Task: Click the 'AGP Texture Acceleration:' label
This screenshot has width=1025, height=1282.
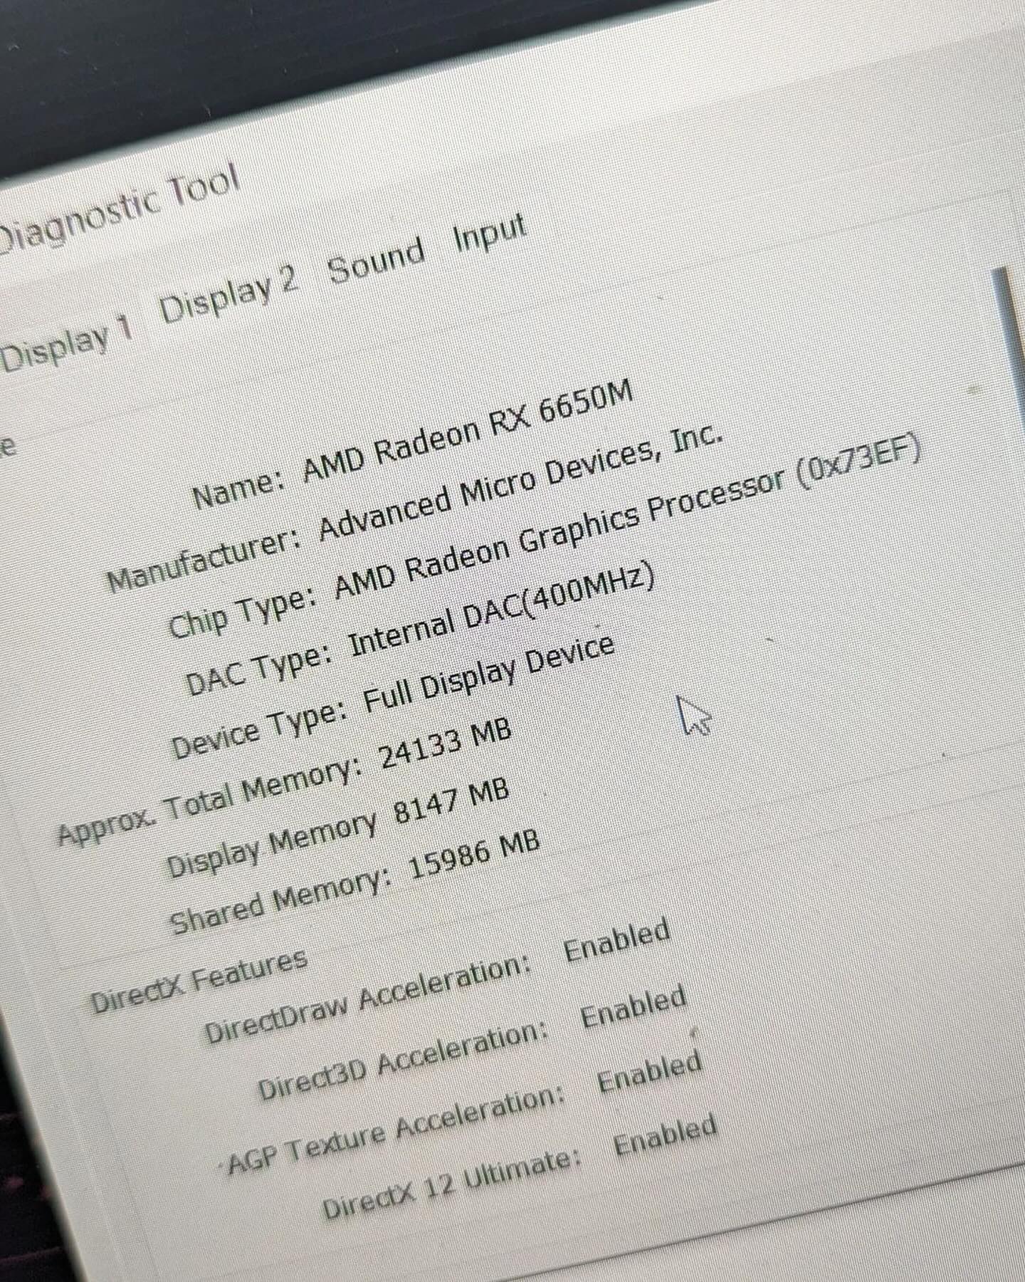Action: [x=394, y=1131]
